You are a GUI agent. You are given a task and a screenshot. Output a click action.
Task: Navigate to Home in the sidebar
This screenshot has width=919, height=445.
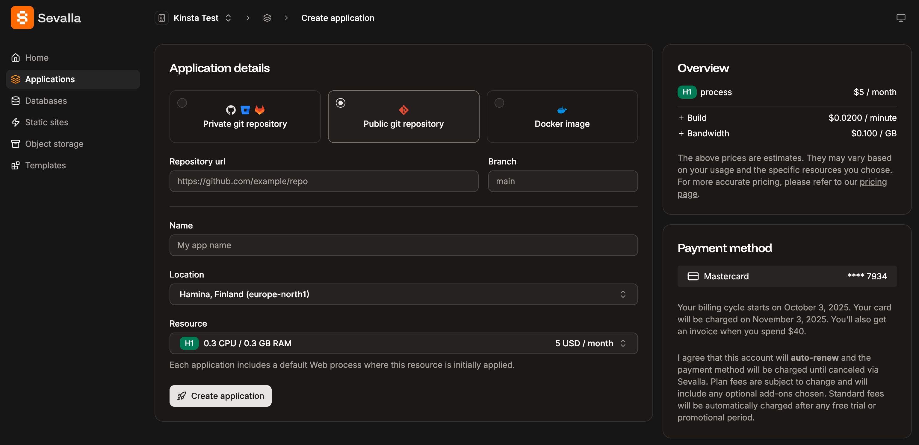(37, 57)
